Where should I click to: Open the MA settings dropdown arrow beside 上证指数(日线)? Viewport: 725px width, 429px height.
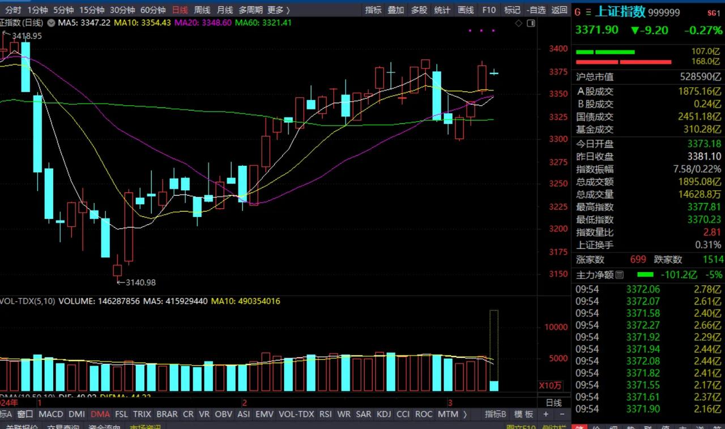51,23
